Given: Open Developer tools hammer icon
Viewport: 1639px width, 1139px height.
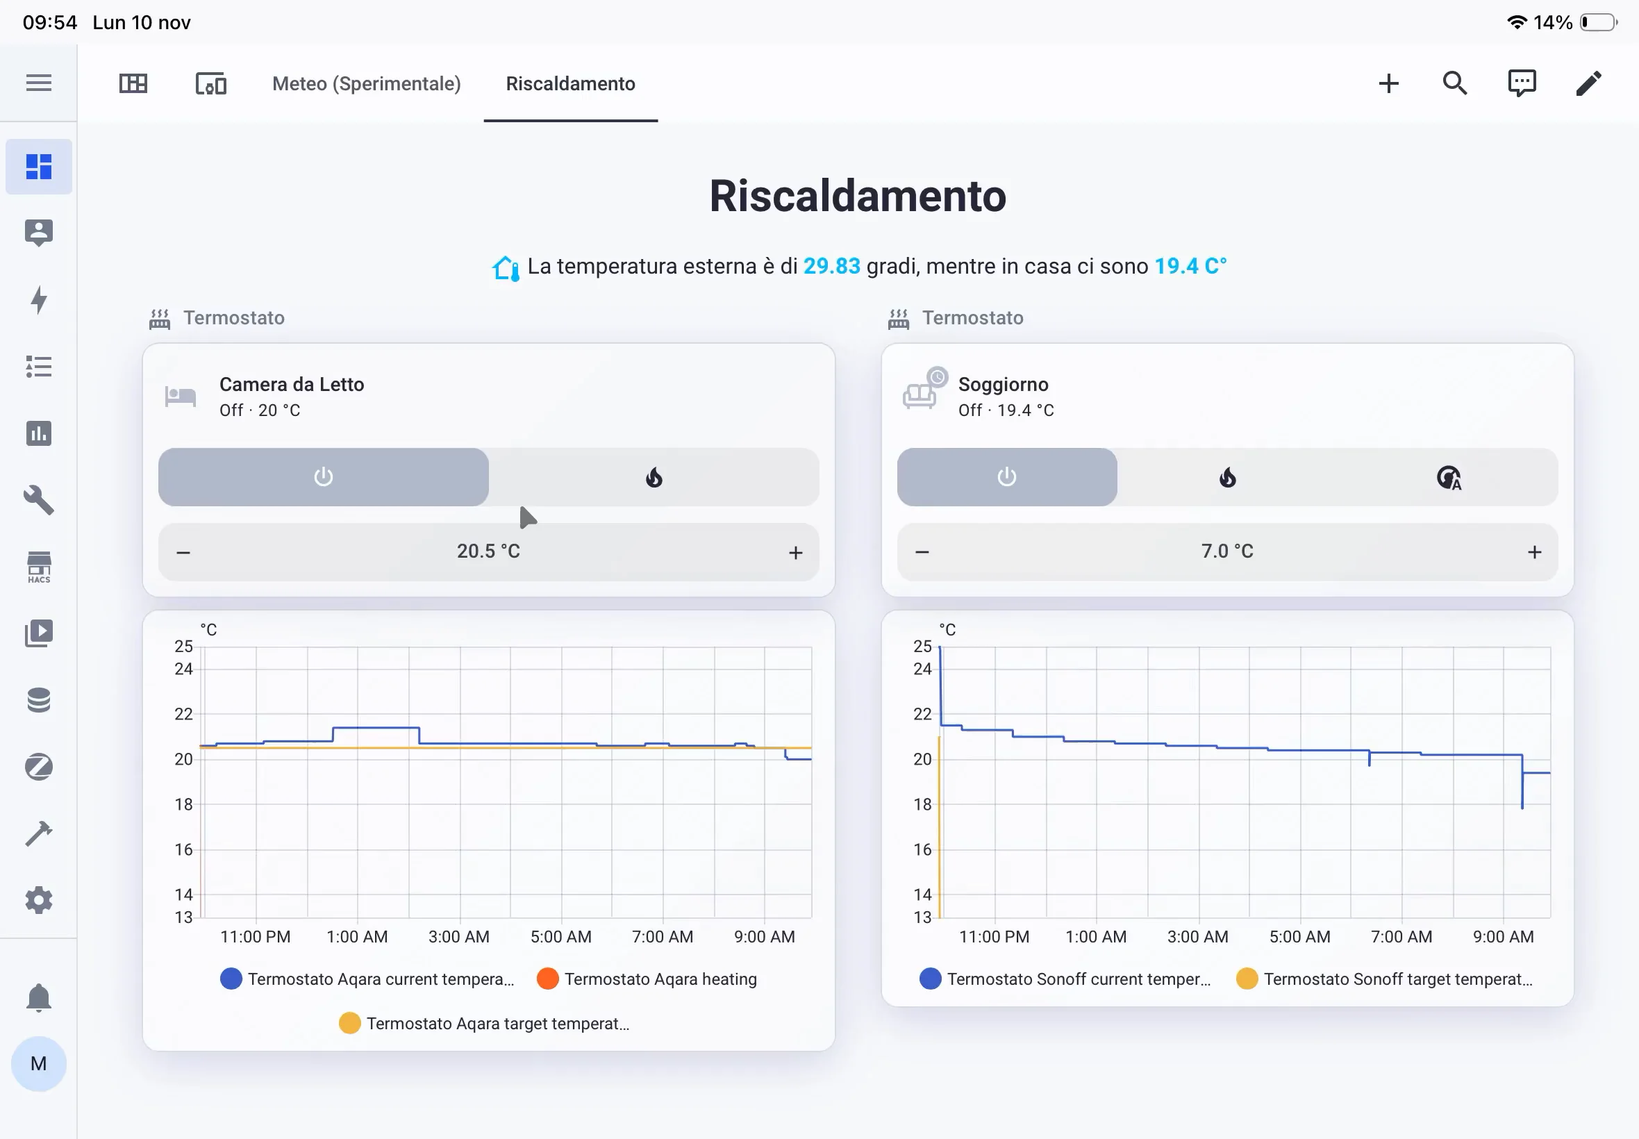Looking at the screenshot, I should [38, 833].
